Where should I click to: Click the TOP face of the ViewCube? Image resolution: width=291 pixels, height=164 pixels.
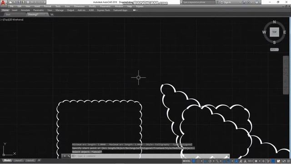(x=274, y=32)
